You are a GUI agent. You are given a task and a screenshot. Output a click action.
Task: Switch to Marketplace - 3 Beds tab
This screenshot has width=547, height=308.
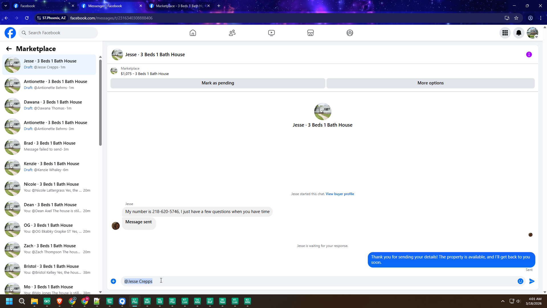pyautogui.click(x=179, y=6)
